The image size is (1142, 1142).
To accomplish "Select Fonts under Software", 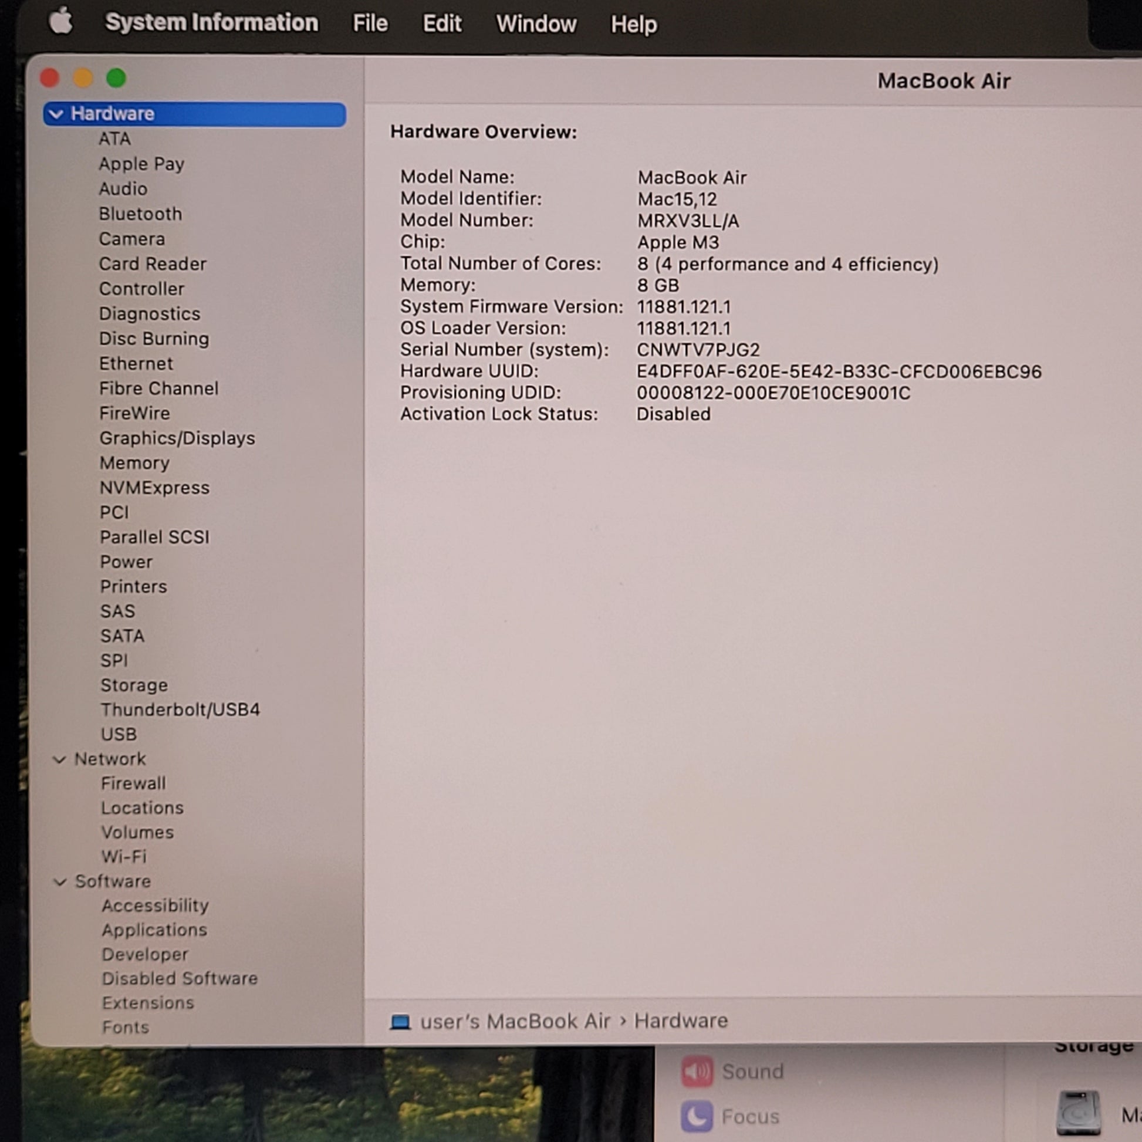I will [126, 1028].
